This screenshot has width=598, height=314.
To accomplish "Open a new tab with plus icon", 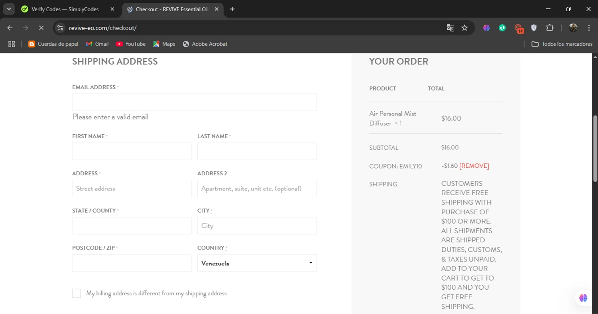I will (232, 9).
